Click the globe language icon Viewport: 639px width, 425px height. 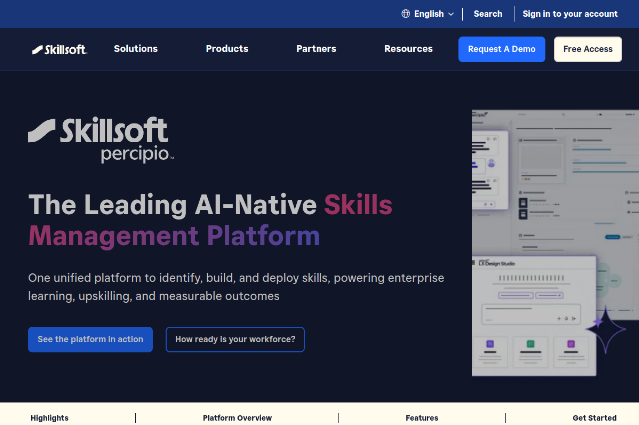(406, 14)
